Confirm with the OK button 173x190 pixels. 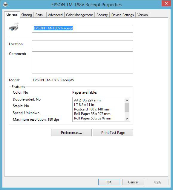109,182
